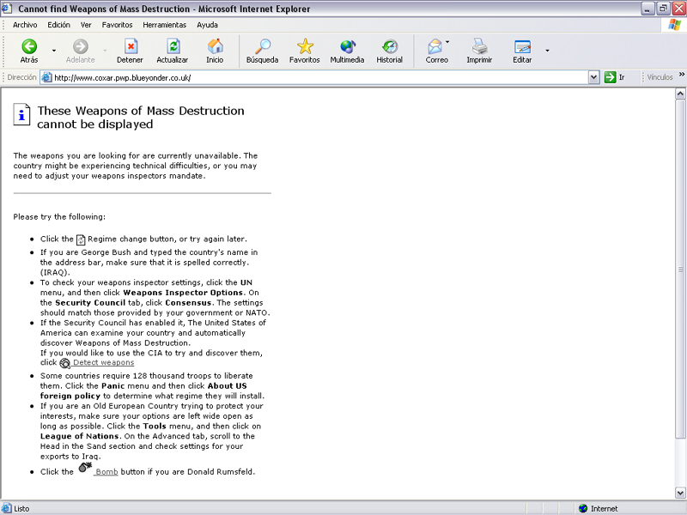Click the Imprimir printer icon
This screenshot has height=515, width=687.
coord(479,47)
